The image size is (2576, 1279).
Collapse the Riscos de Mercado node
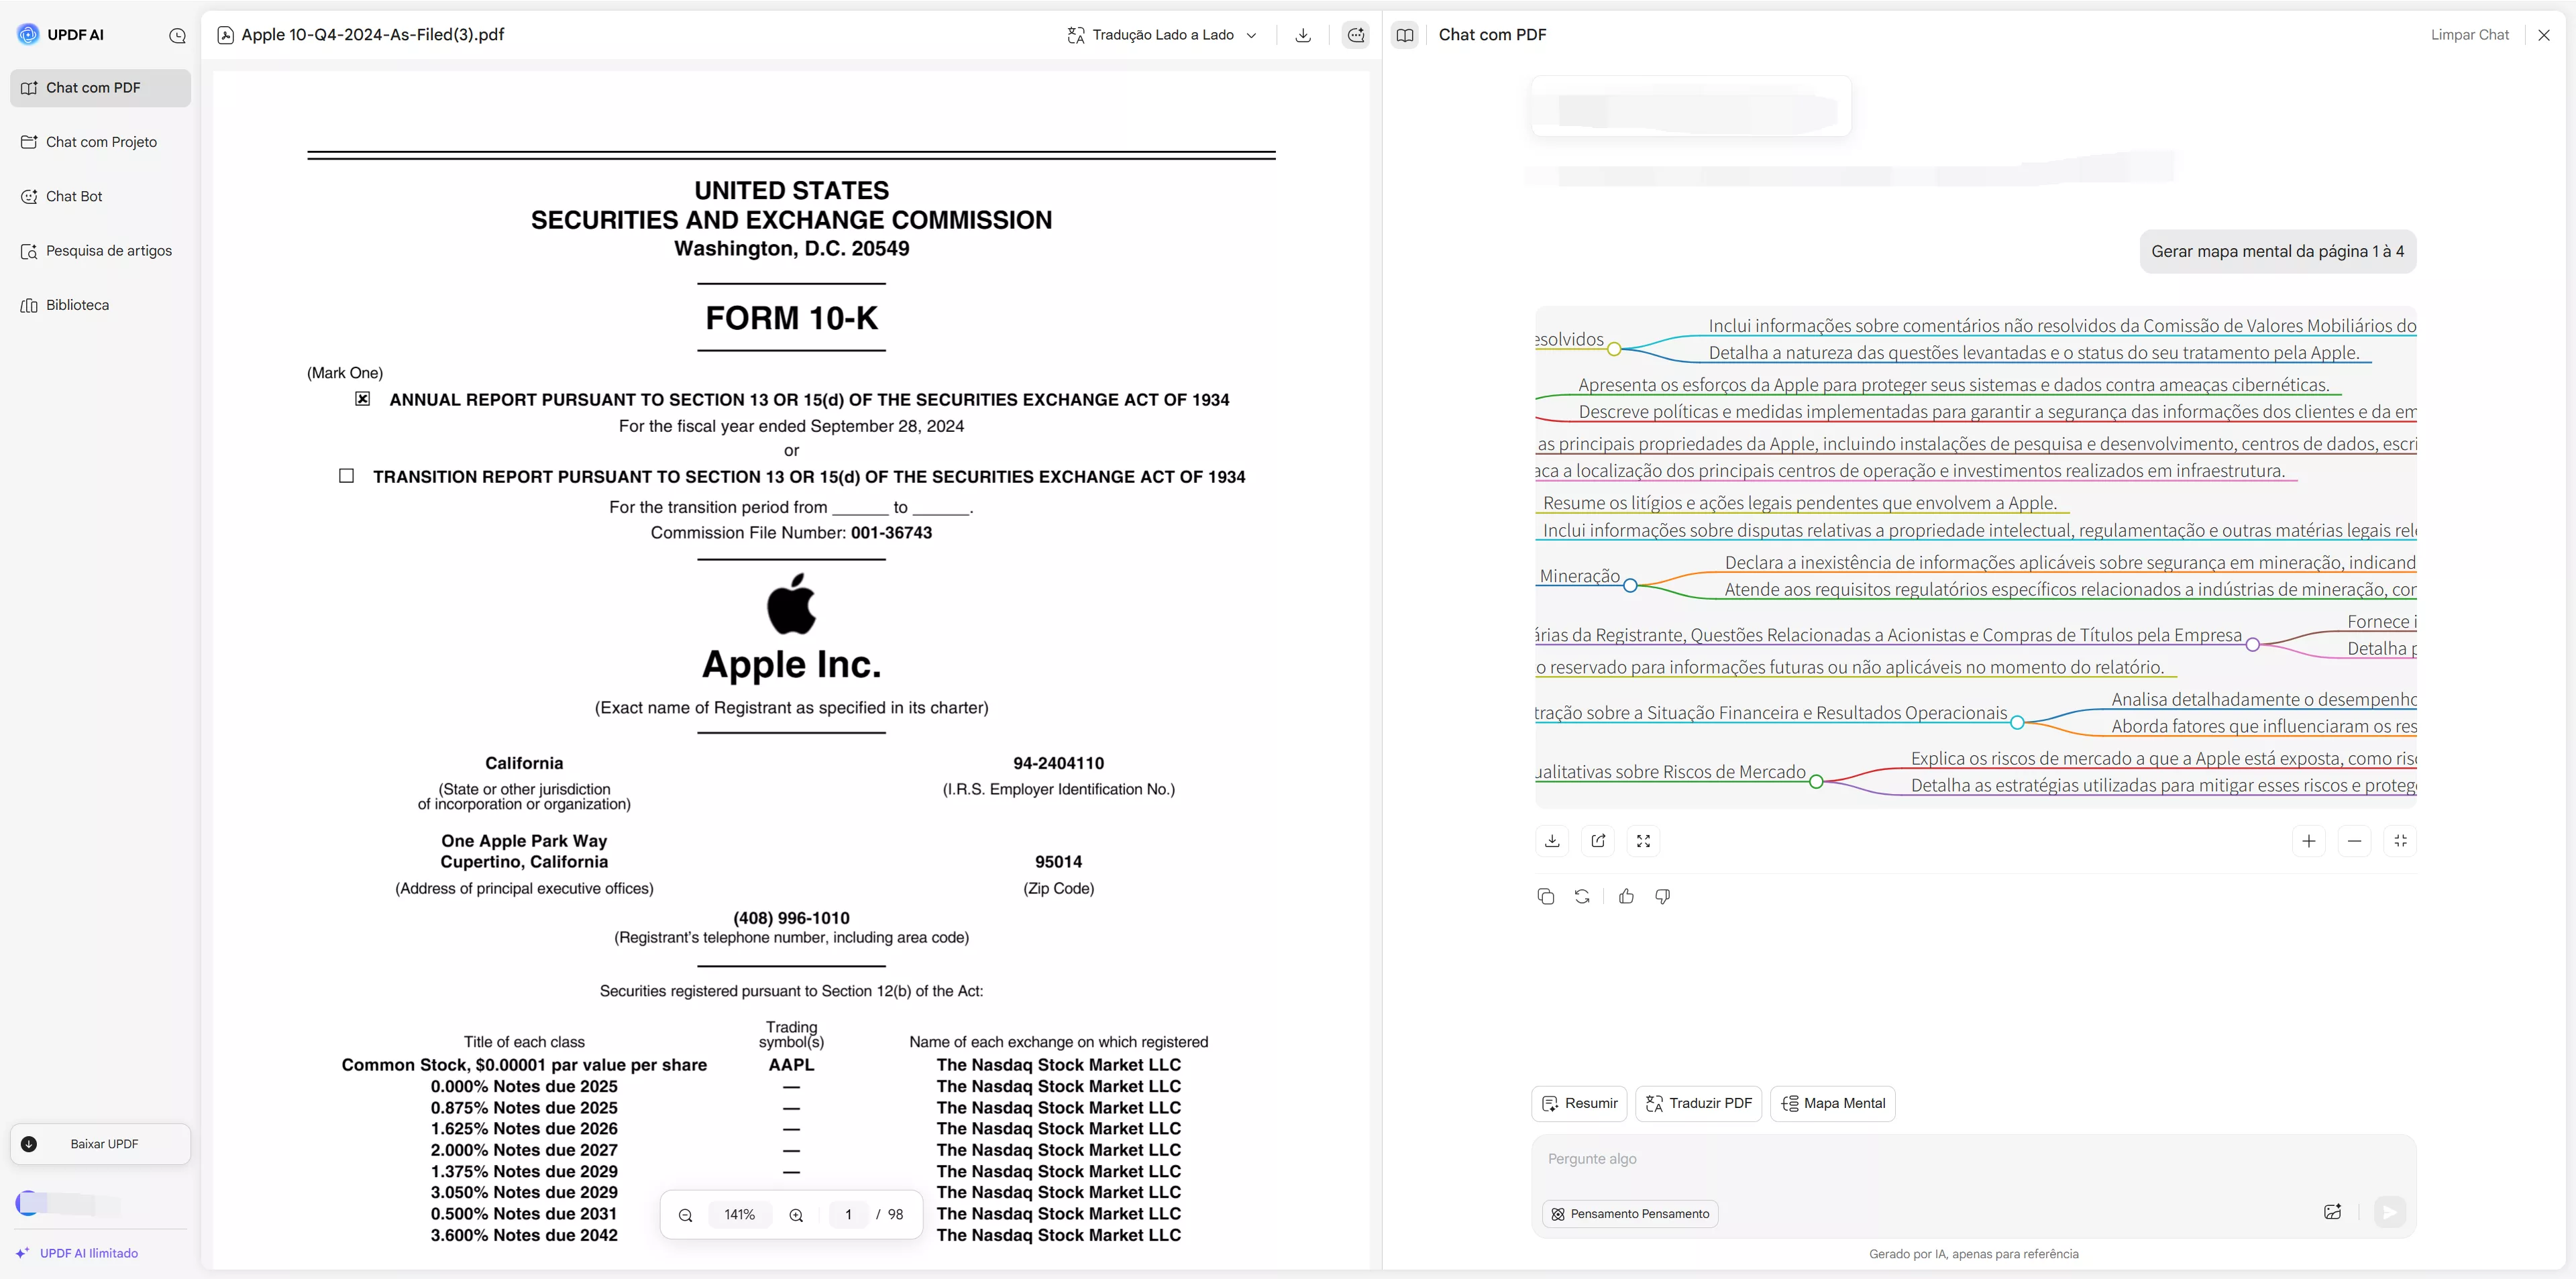(x=1816, y=781)
